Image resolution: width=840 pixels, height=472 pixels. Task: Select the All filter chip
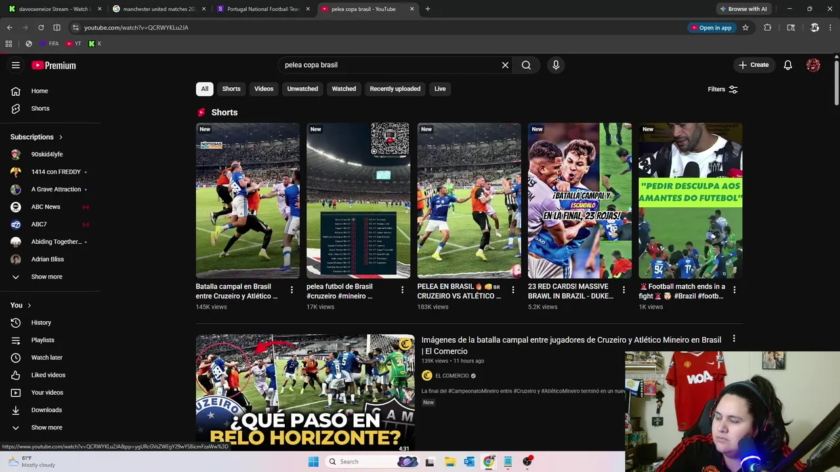(205, 89)
